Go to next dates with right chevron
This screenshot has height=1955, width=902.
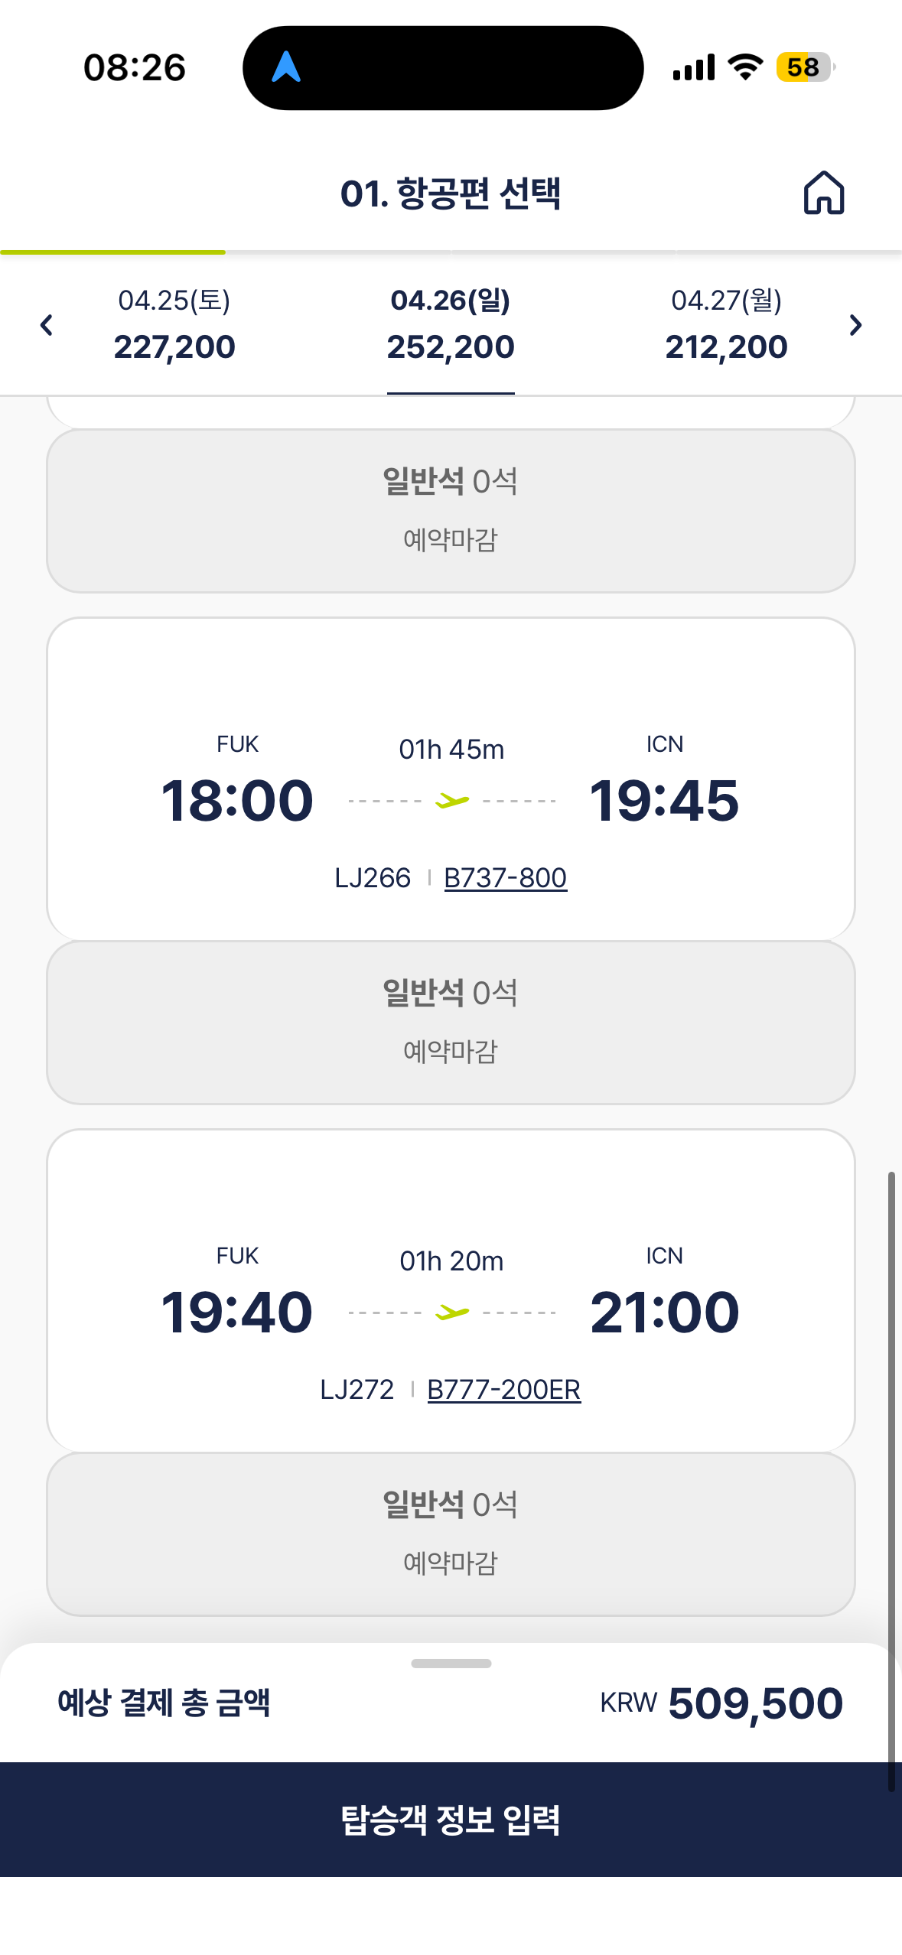855,325
